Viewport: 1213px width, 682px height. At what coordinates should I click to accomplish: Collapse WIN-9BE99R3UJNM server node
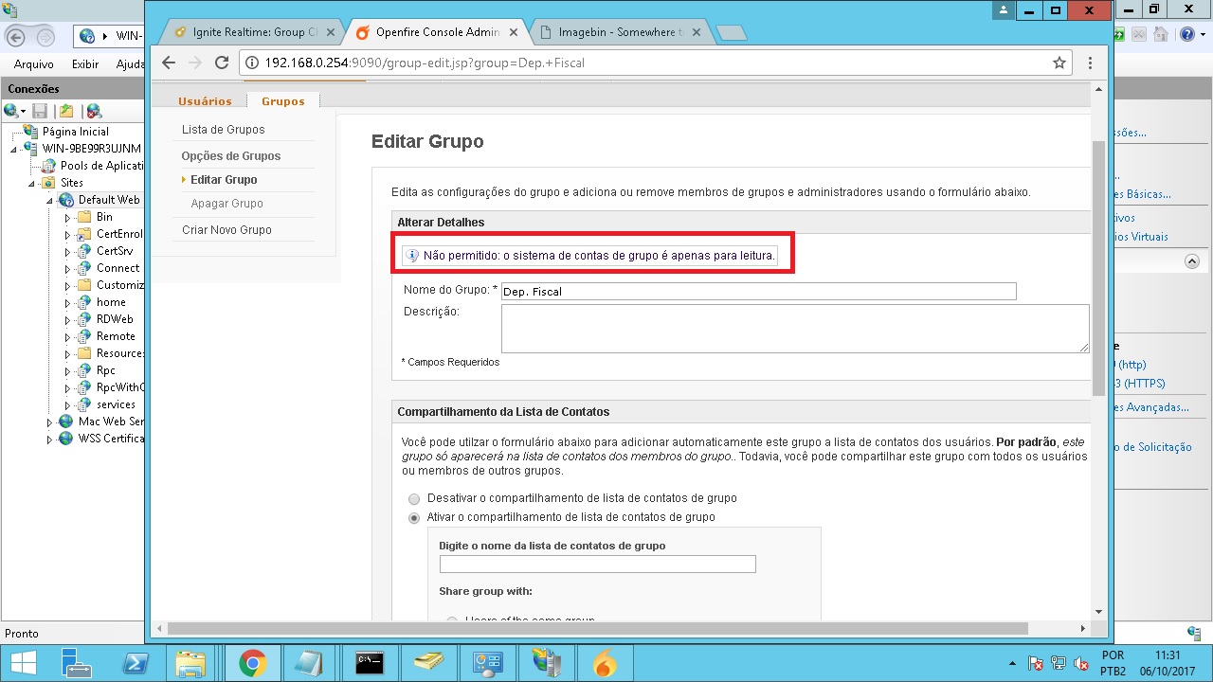(x=14, y=150)
